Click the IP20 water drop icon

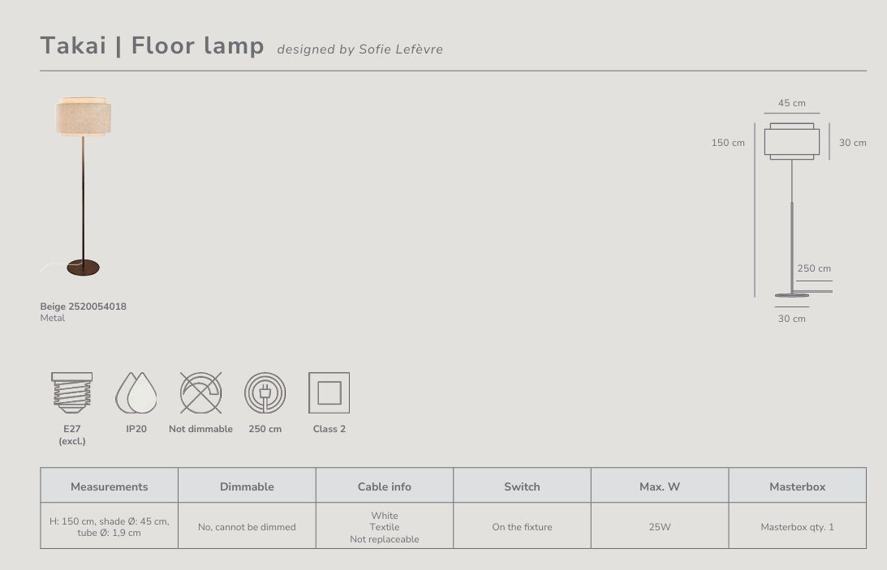point(136,392)
